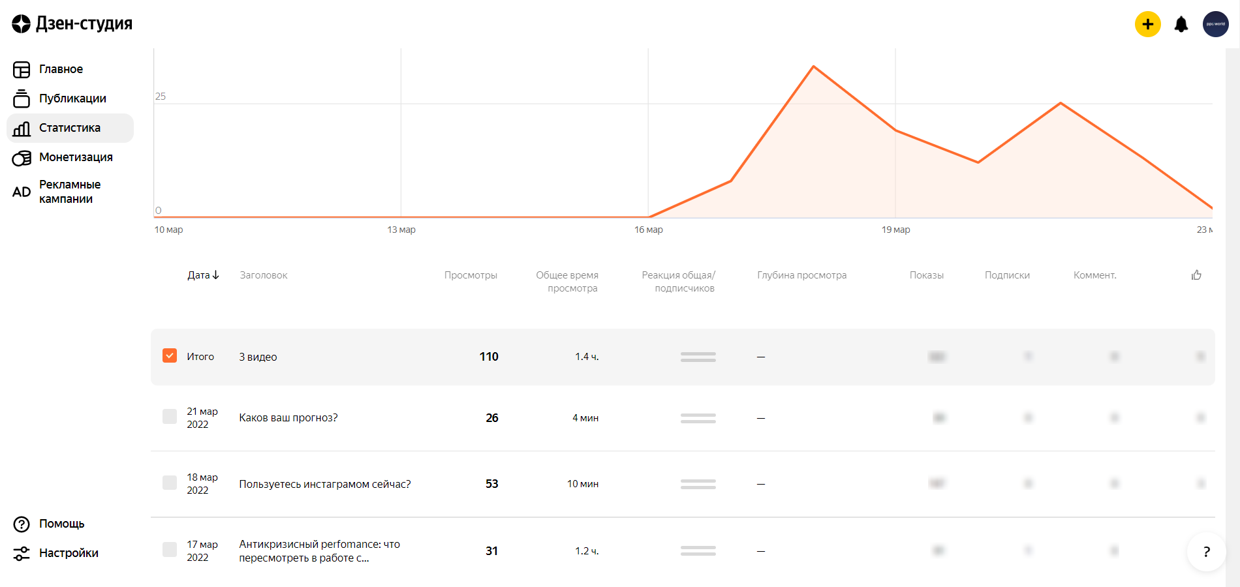Open the notifications bell
The width and height of the screenshot is (1240, 587).
point(1181,25)
